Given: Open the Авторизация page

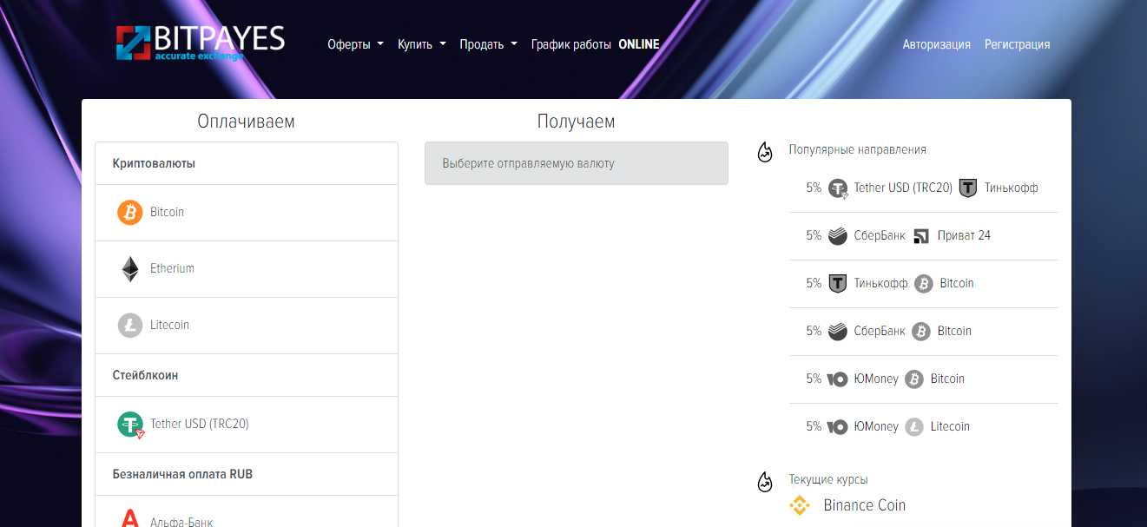Looking at the screenshot, I should point(936,44).
